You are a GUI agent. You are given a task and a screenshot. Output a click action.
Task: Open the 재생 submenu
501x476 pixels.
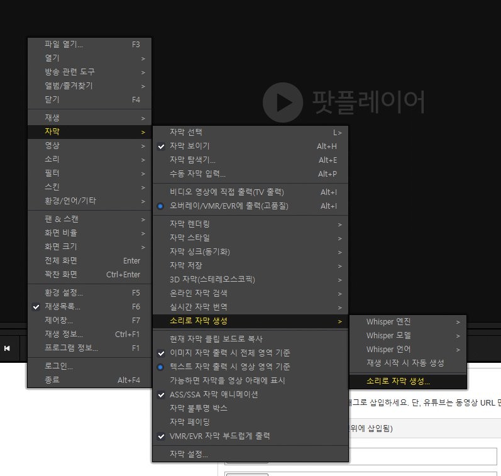(89, 118)
